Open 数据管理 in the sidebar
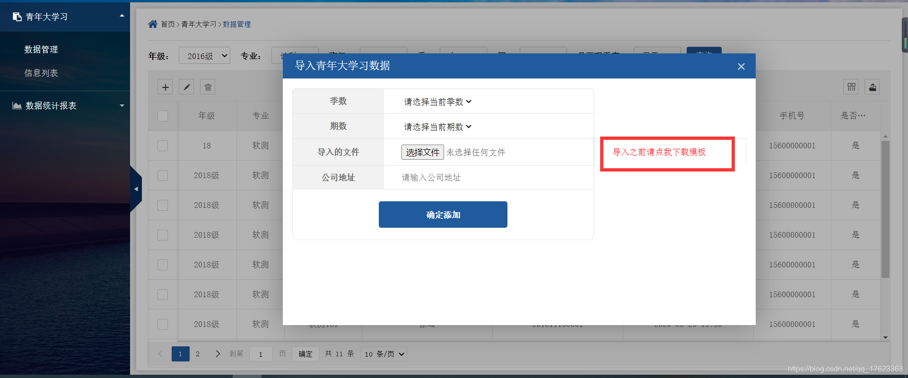This screenshot has height=378, width=908. coord(41,50)
